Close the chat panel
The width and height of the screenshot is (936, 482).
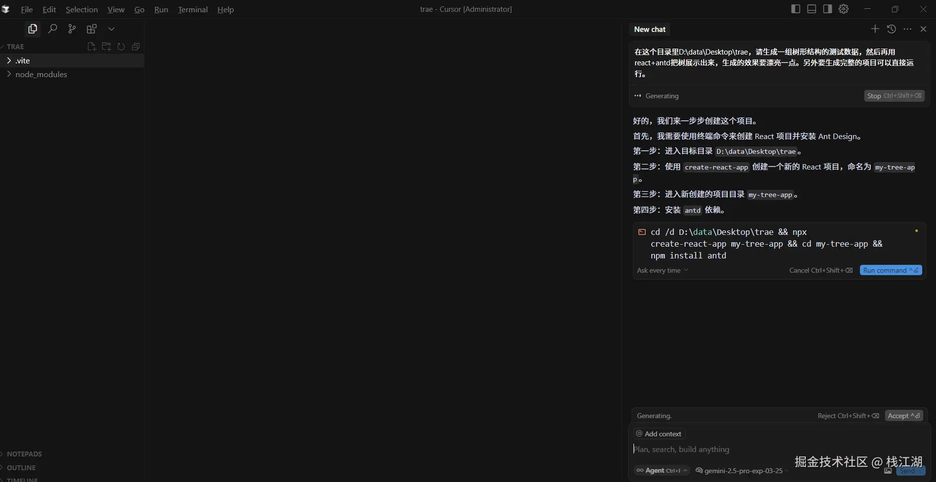point(923,29)
